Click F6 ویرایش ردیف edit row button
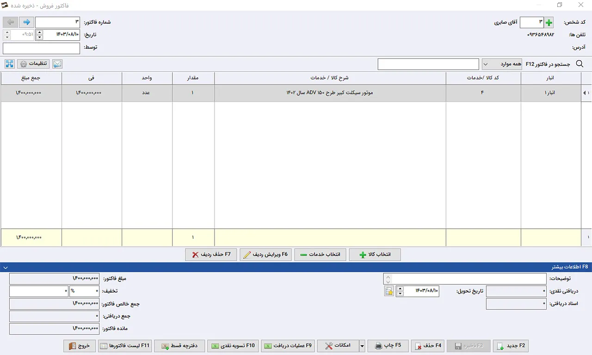Viewport: 592px width, 355px height. (265, 255)
